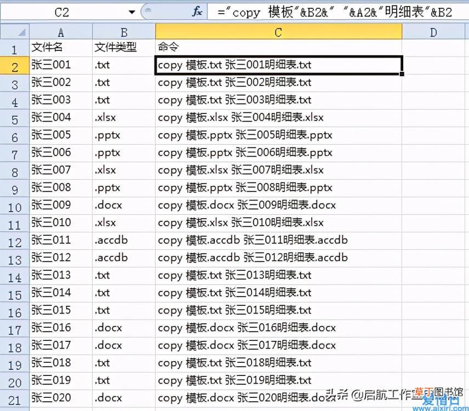Click 'copy 模板.xlsx 张三010明细表.xlsx' cell

pos(278,223)
